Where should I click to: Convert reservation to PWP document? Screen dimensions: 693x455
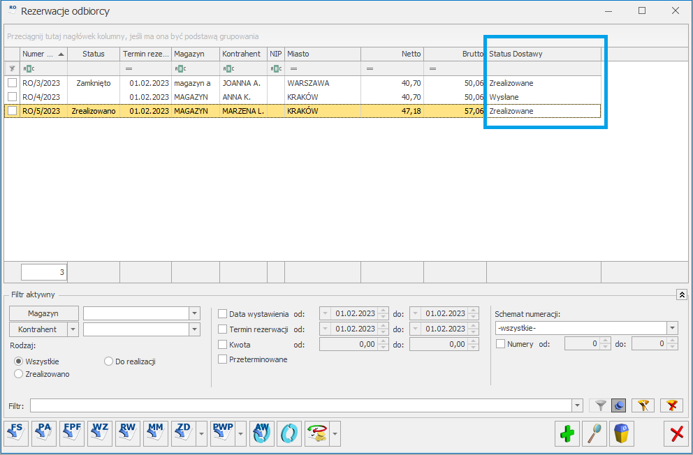(223, 433)
